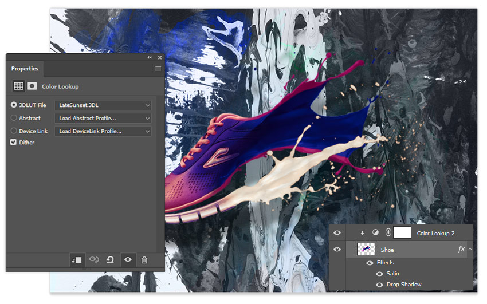Viewport: 487px width, 304px height.
Task: Click view previous state icon
Action: pos(94,259)
